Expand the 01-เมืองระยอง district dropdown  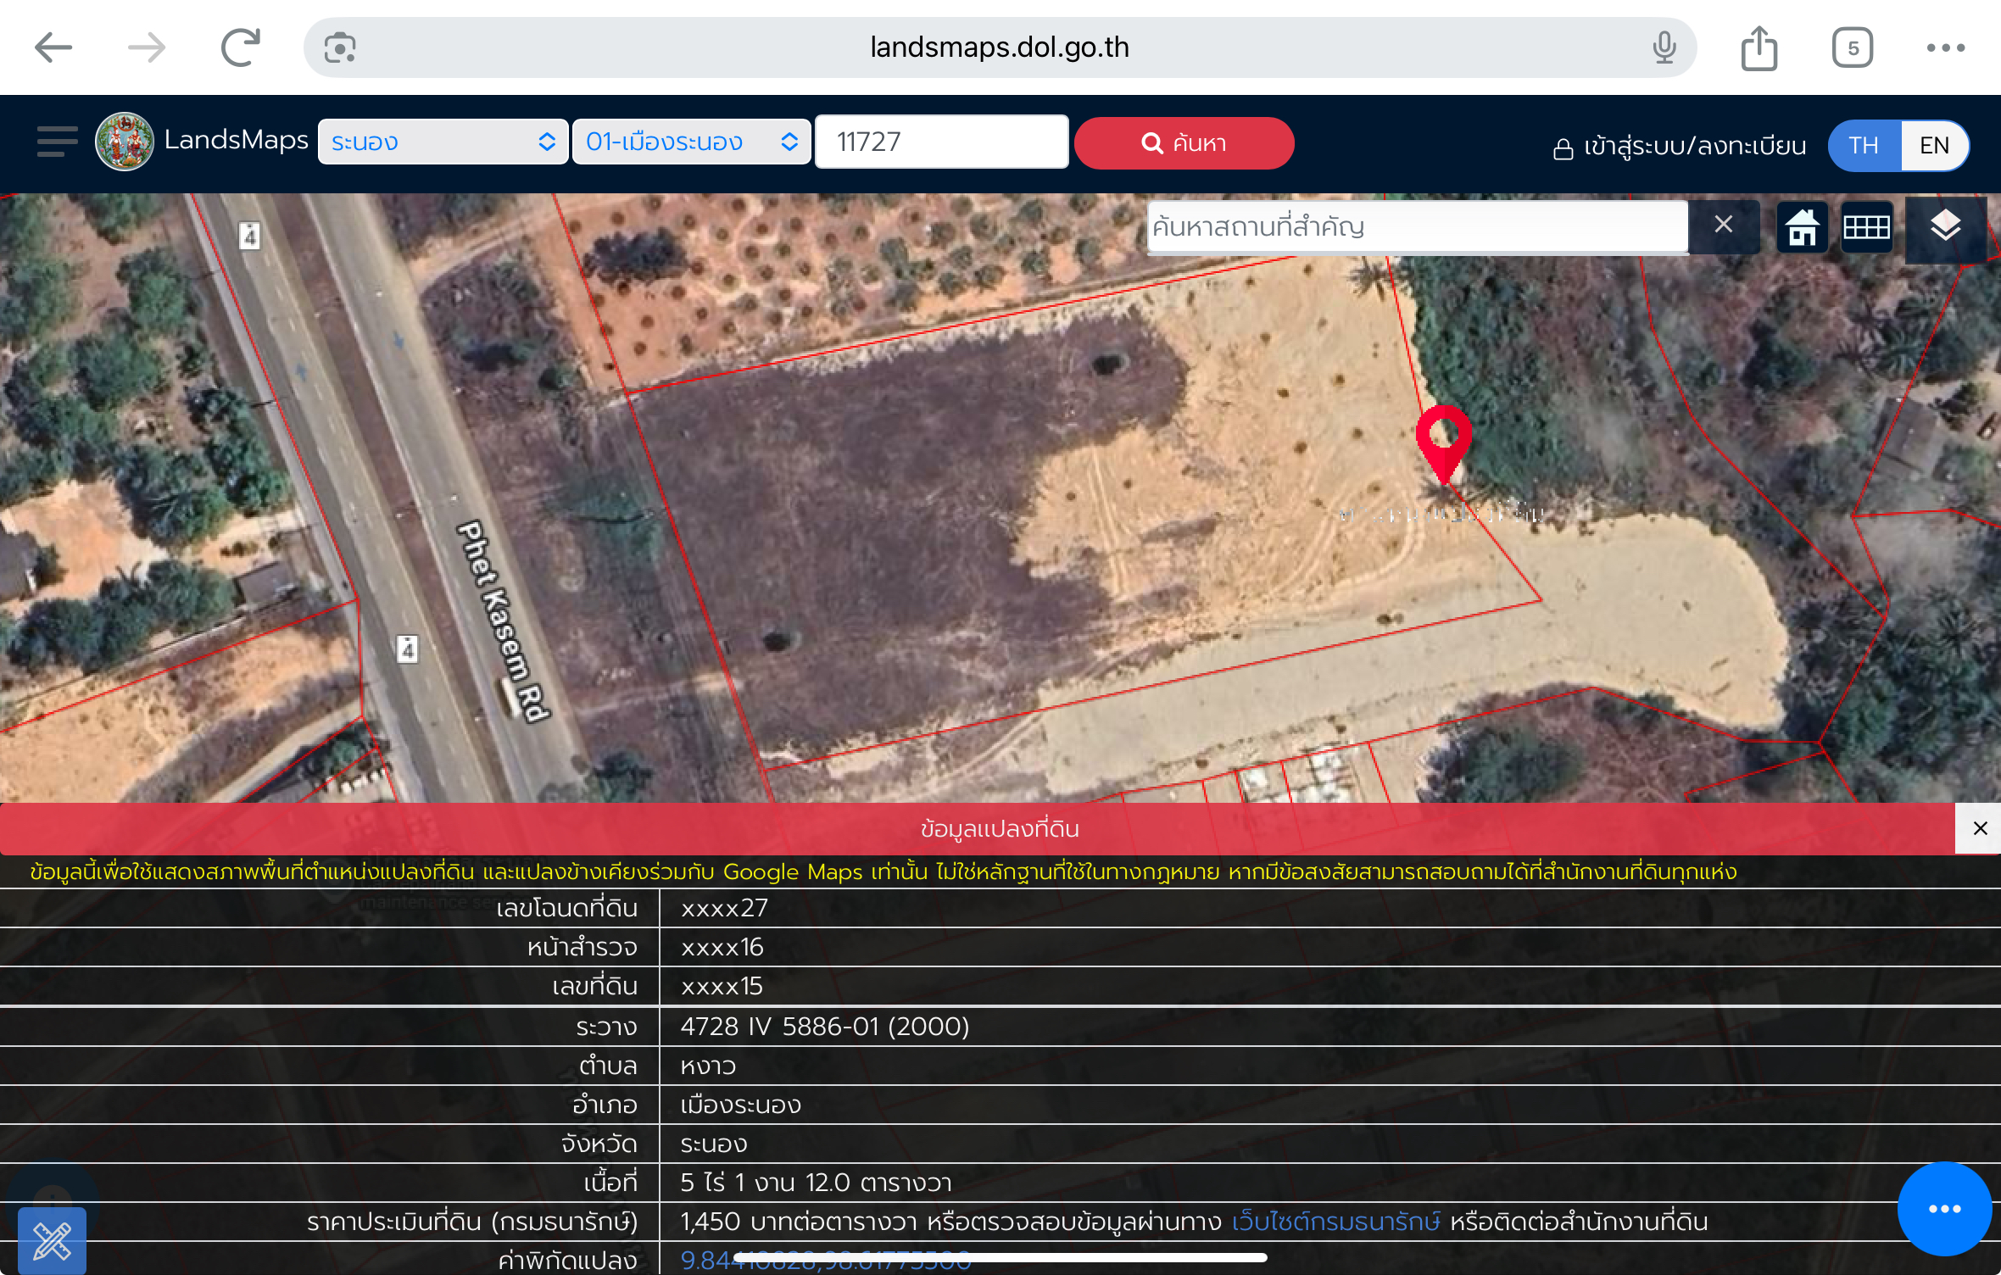coord(691,142)
